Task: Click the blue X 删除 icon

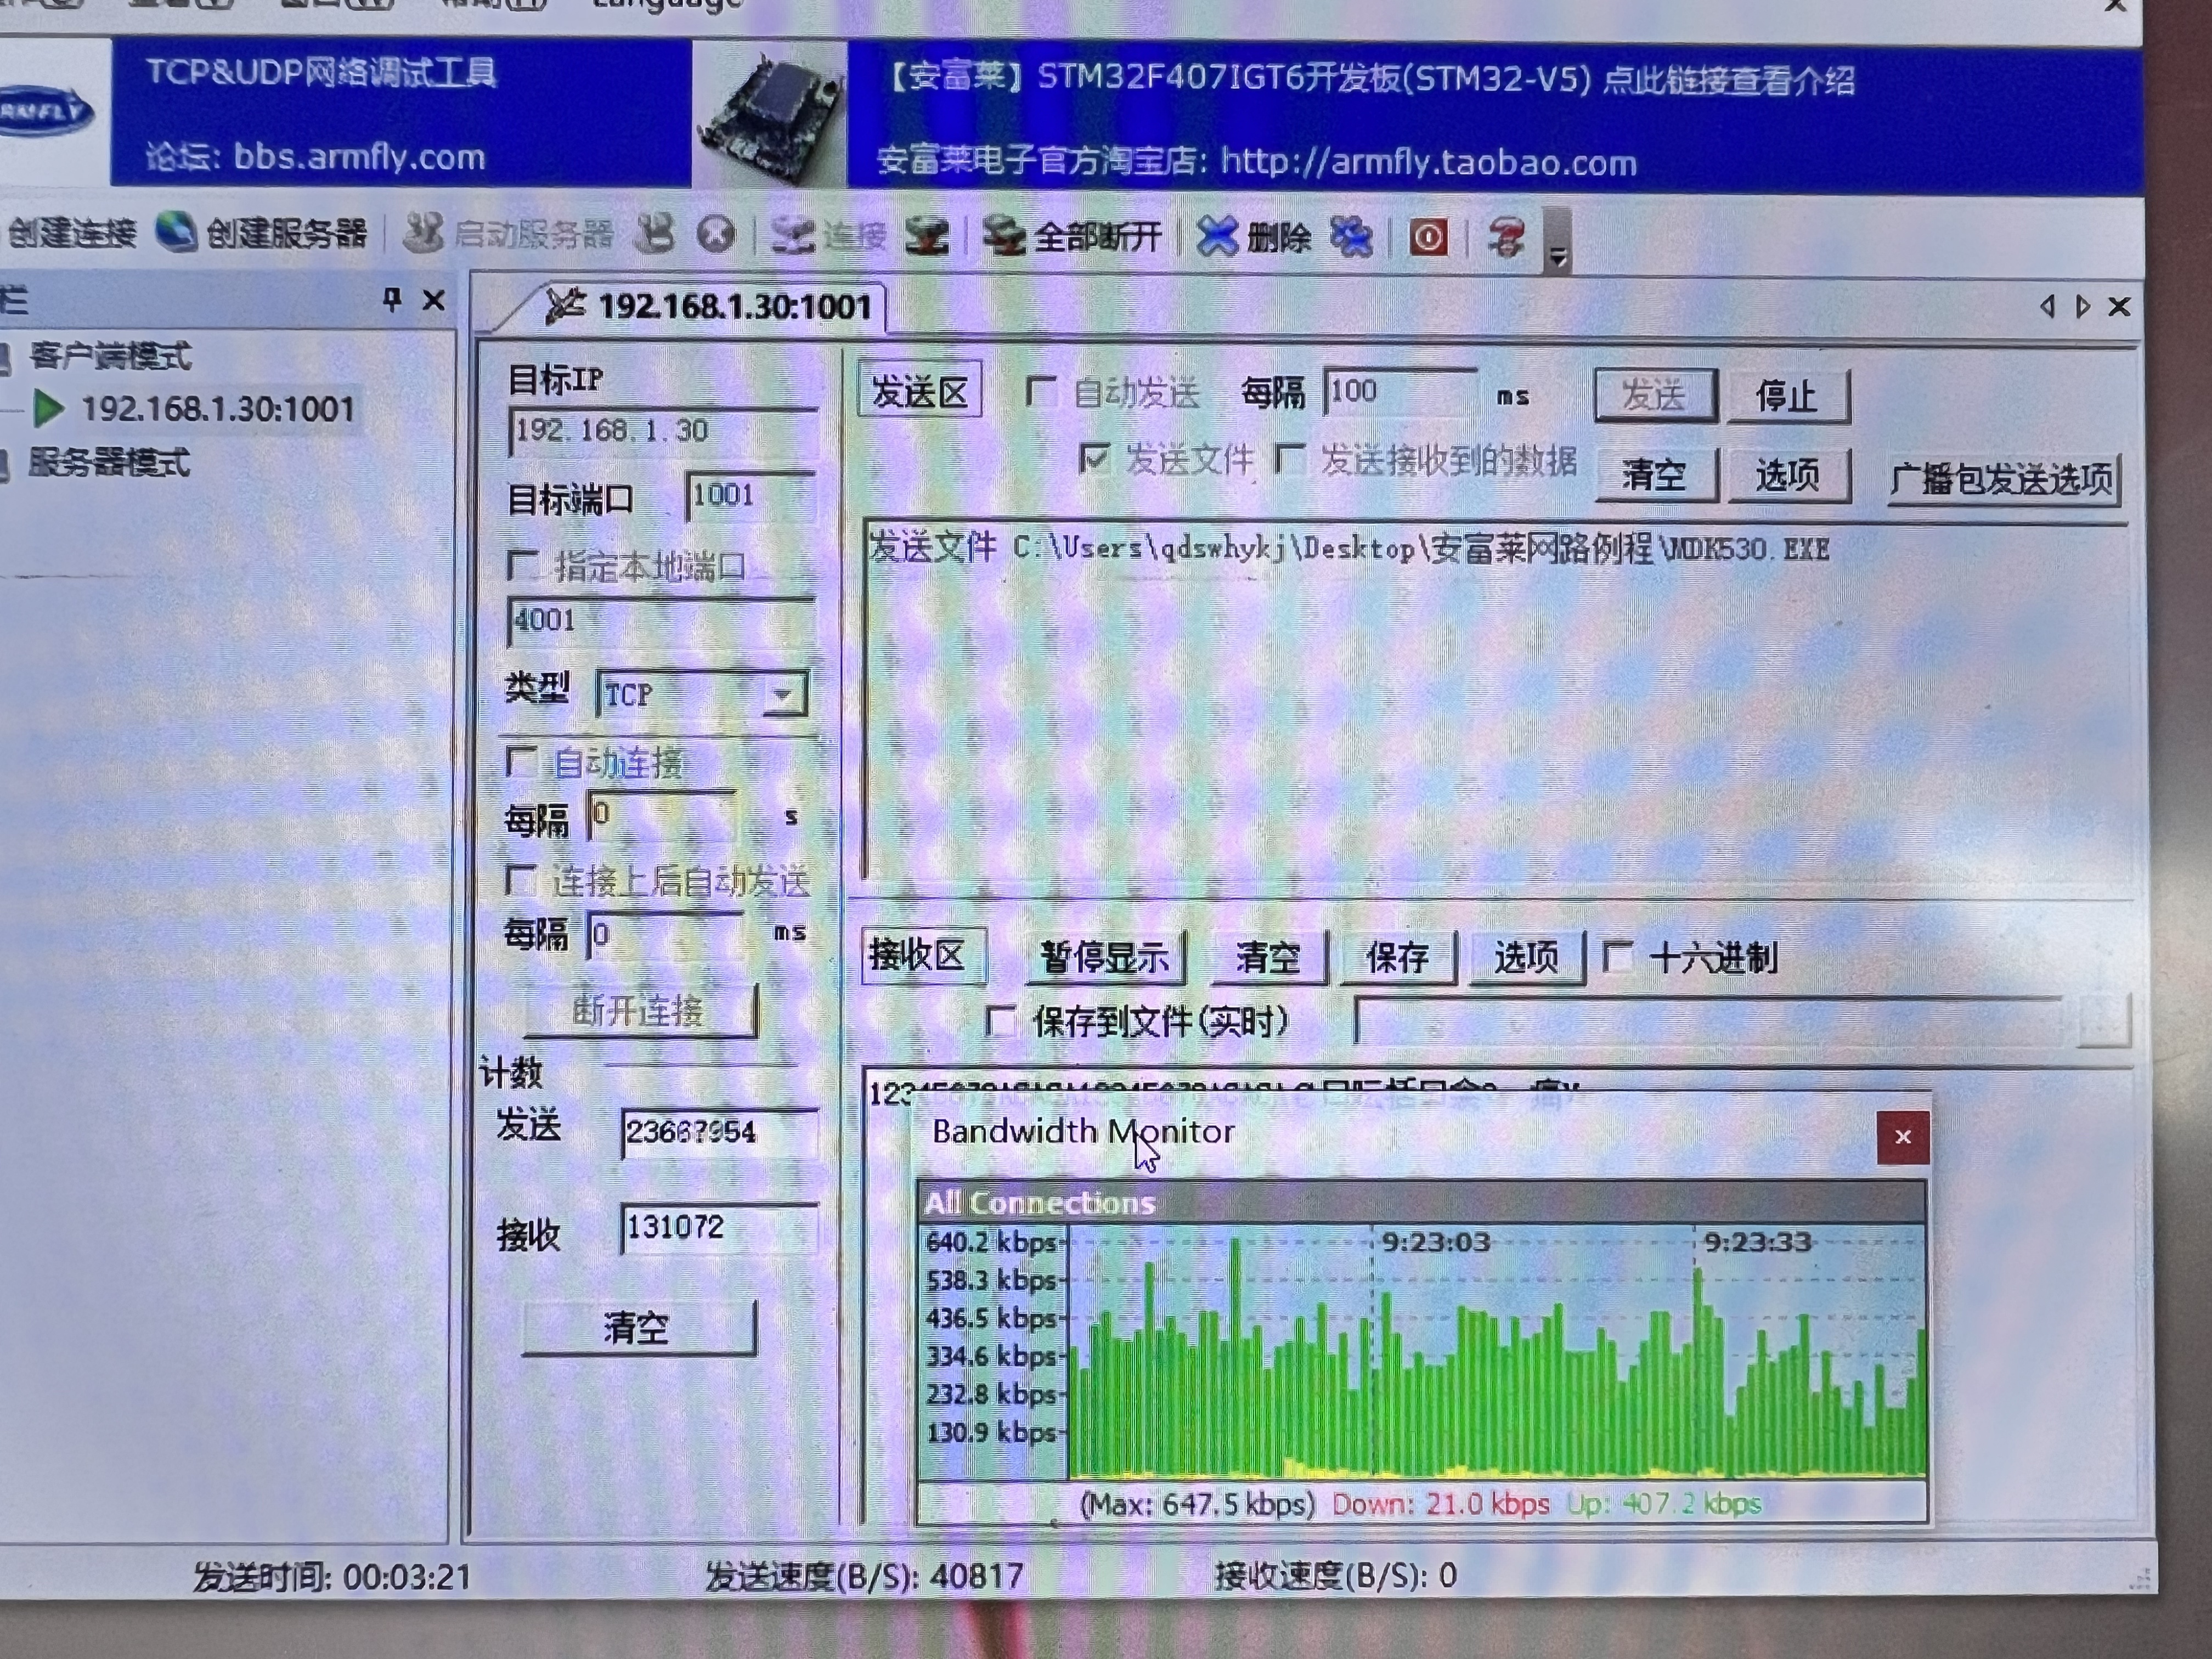Action: coord(1217,238)
